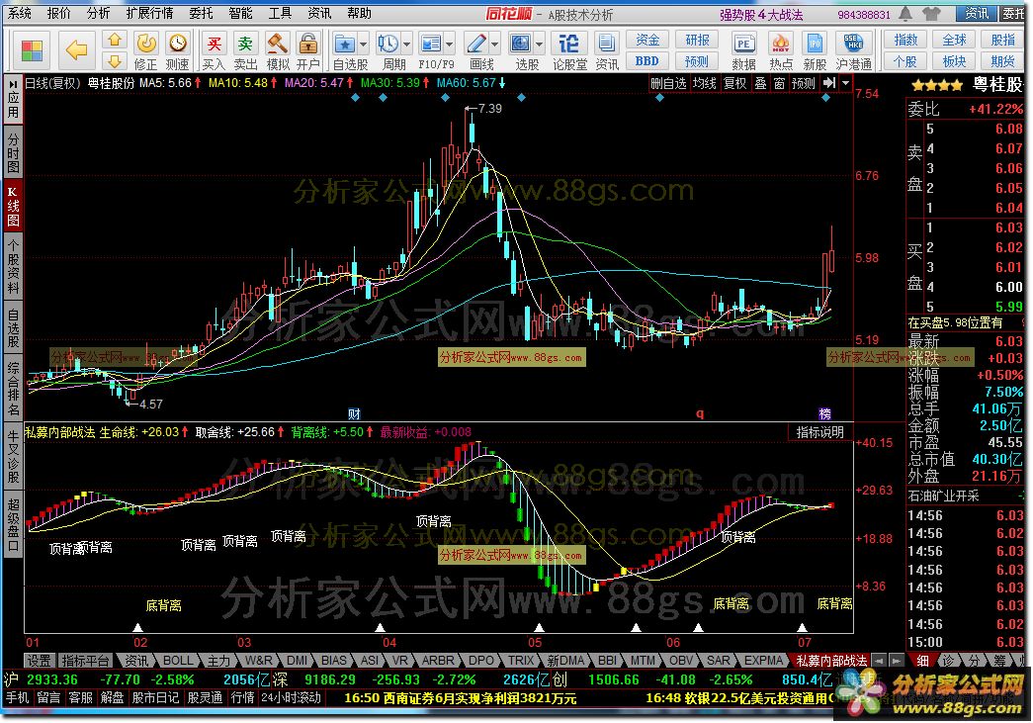Click the yellow up arrow icon
Viewport: 1033px width, 723px height.
115,41
